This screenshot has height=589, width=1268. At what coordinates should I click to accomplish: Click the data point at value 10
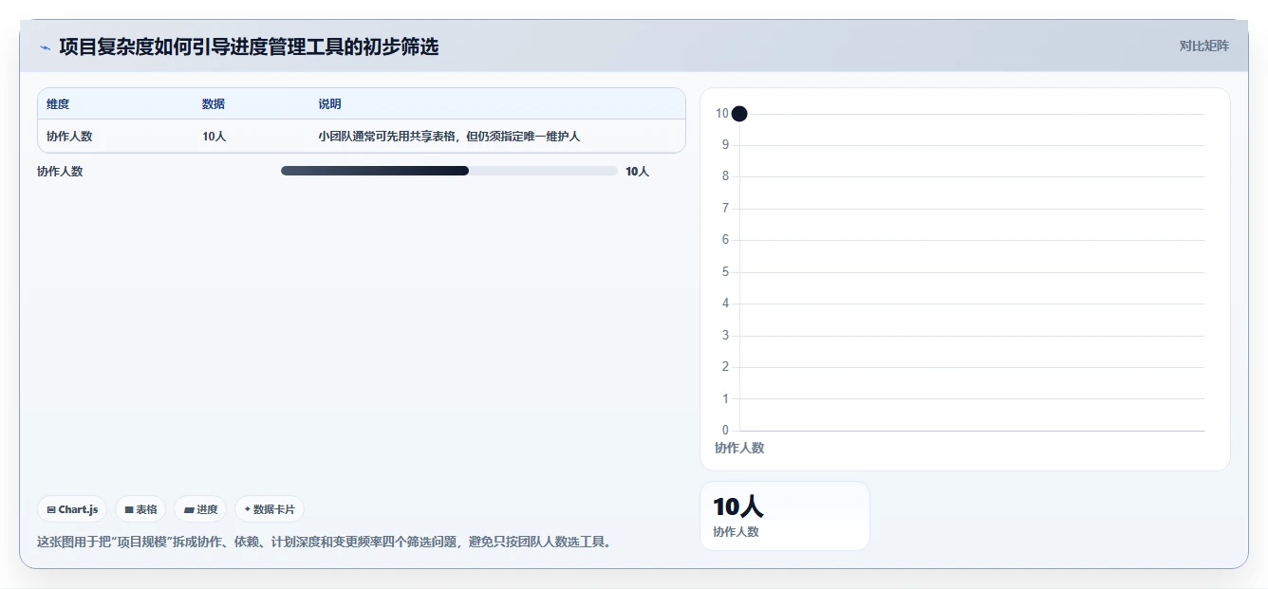tap(739, 114)
